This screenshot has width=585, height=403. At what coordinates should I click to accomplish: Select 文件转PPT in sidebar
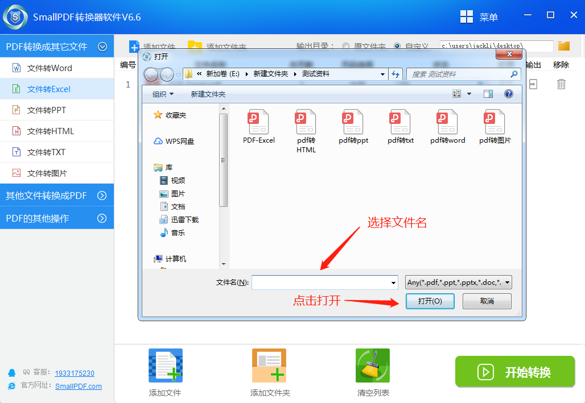coord(57,110)
